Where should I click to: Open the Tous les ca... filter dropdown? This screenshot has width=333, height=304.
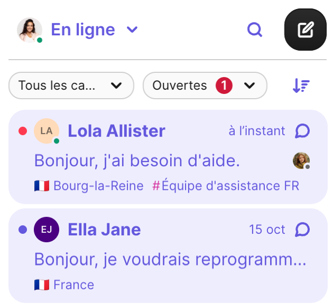tap(71, 85)
